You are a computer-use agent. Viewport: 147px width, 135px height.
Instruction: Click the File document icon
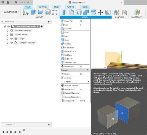pos(8,2)
